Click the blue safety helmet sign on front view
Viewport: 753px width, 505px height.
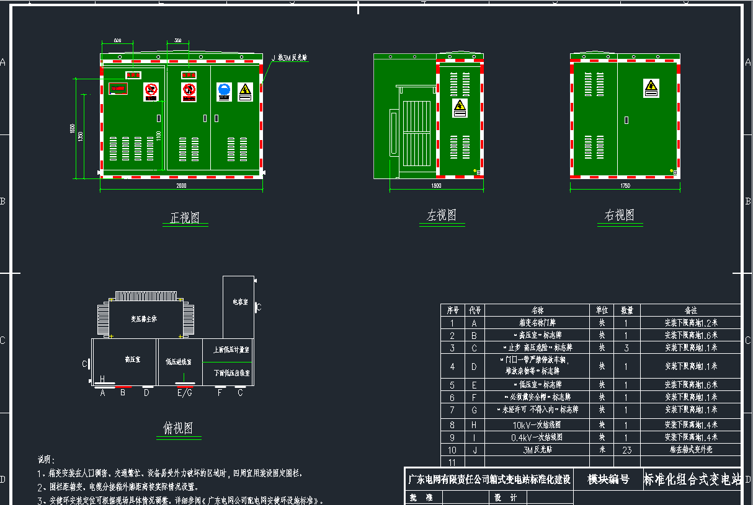[x=224, y=92]
